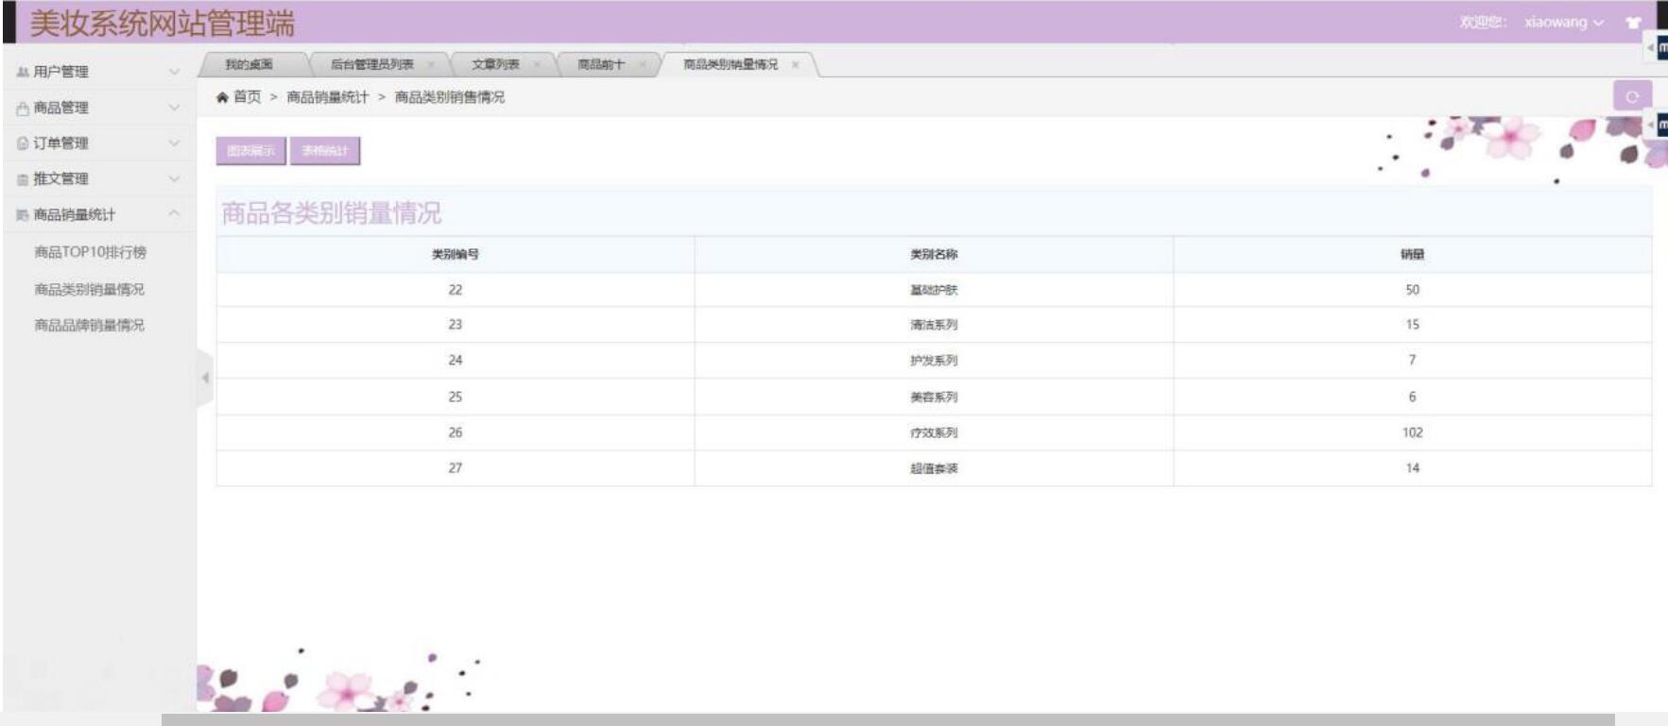Viewport: 1668px width, 726px height.
Task: Click category number 23 cell
Action: point(456,325)
